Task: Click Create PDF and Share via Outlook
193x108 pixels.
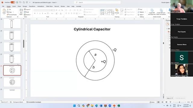Action: [161, 12]
